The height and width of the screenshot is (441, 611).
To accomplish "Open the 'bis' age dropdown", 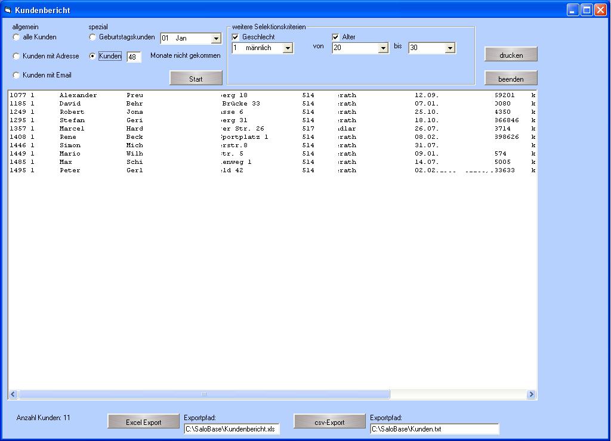I will tap(450, 48).
